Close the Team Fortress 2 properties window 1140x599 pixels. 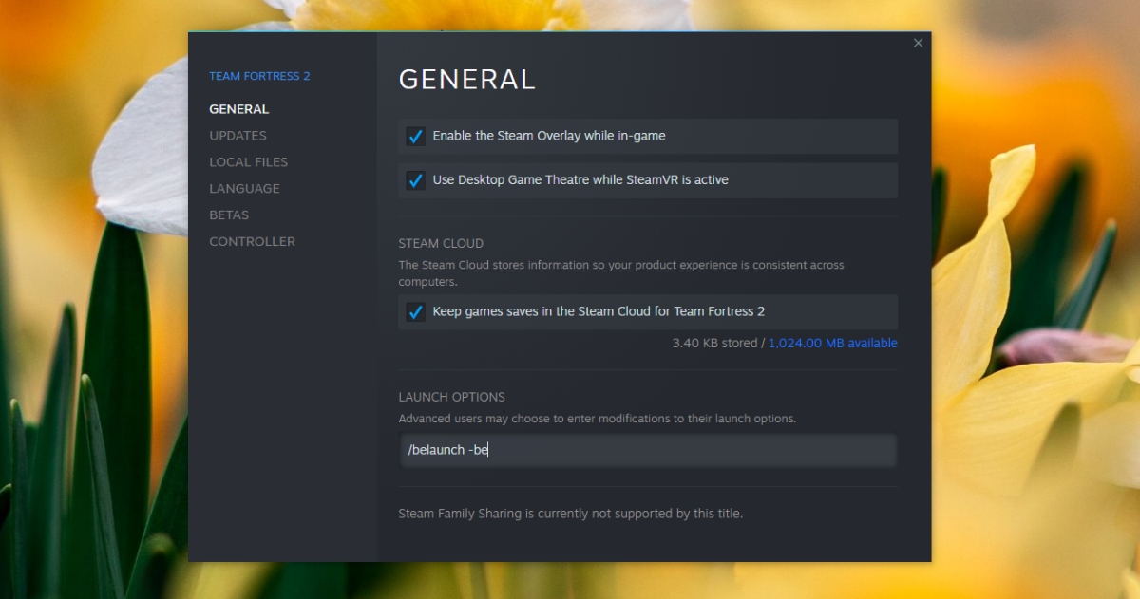click(918, 44)
